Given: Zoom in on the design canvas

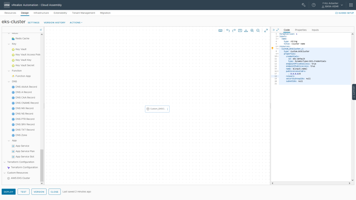Looking at the screenshot, I should (x=252, y=31).
